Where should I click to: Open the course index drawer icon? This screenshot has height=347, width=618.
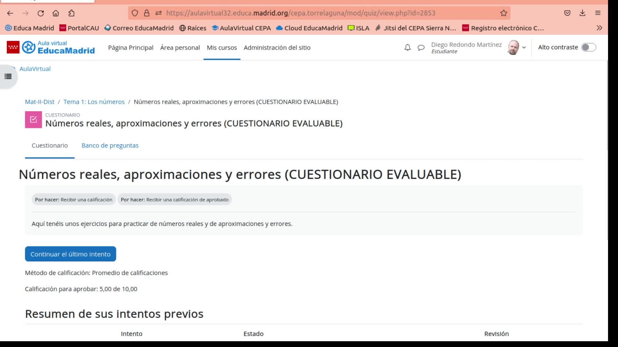pos(8,76)
